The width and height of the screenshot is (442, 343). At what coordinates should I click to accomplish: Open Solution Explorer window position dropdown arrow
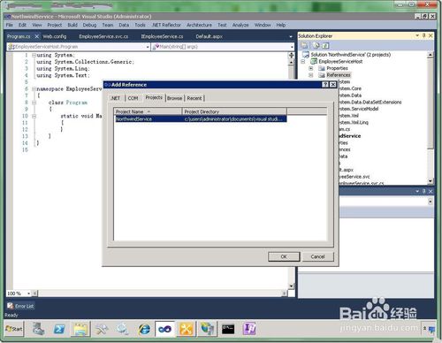[417, 35]
